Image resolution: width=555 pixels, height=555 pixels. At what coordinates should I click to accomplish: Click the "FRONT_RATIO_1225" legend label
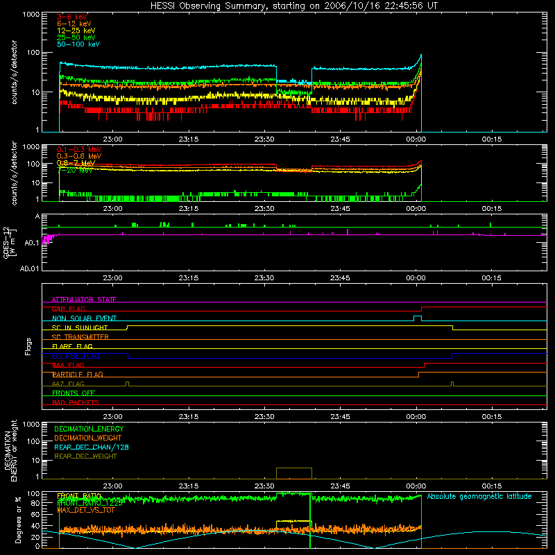click(x=90, y=503)
